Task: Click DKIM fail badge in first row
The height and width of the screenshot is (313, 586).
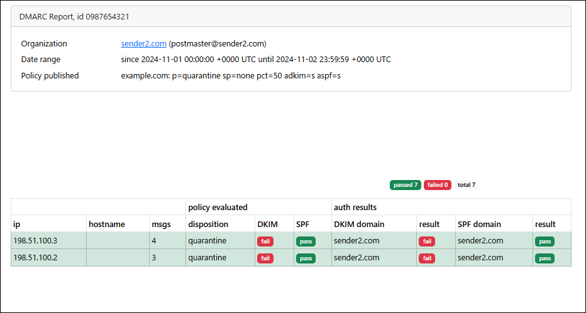Action: pos(265,241)
